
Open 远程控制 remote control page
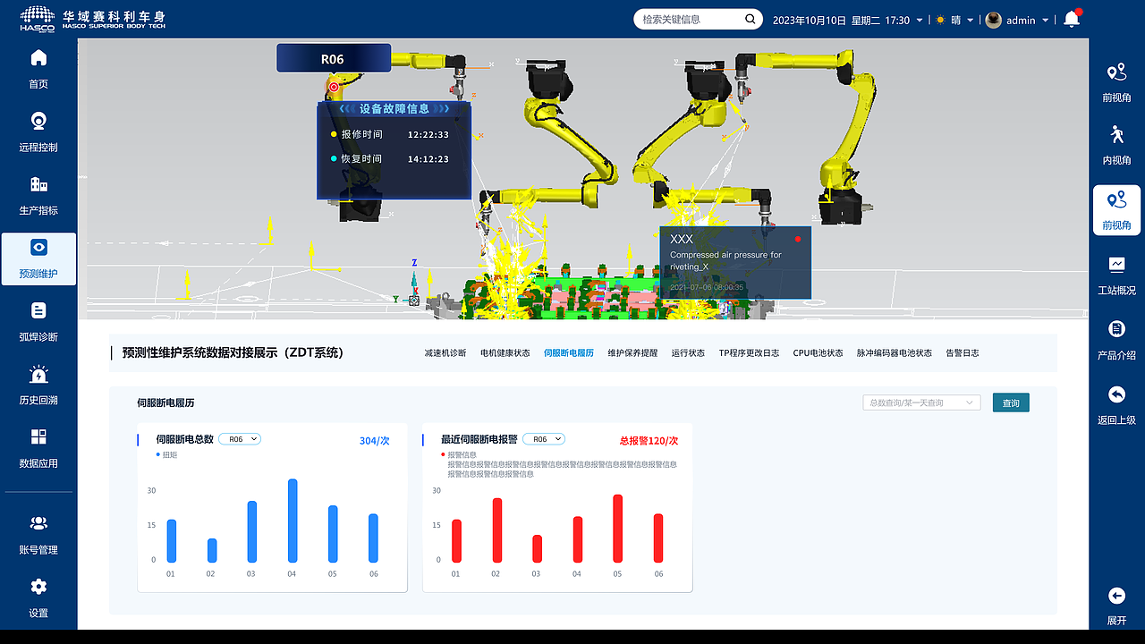click(38, 132)
